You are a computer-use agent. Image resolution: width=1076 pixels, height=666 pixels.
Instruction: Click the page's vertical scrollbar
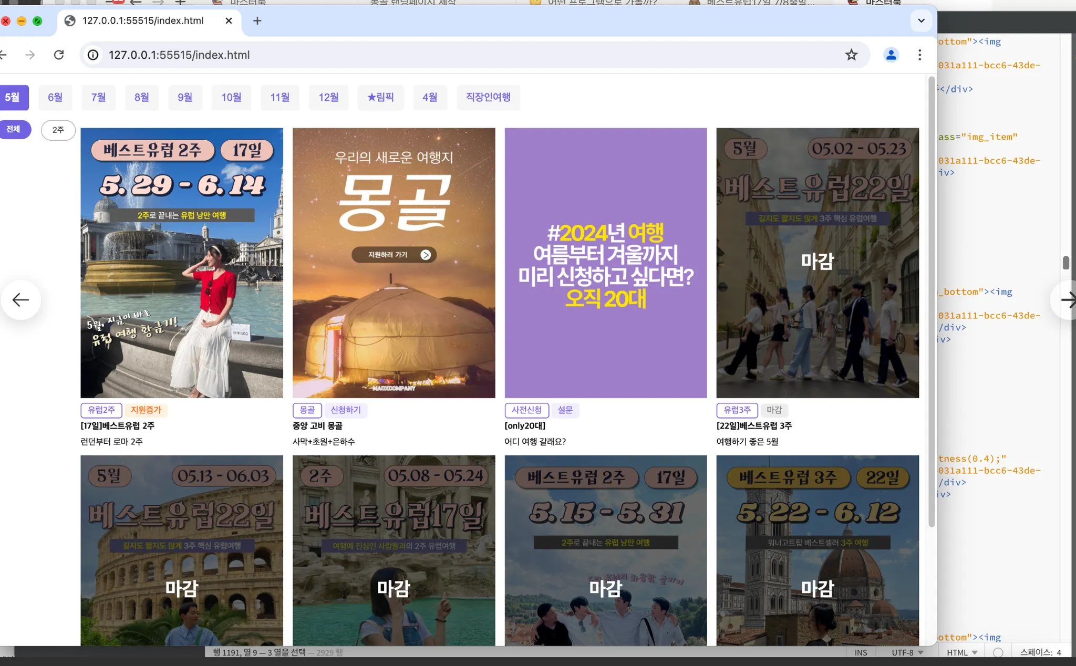(932, 302)
